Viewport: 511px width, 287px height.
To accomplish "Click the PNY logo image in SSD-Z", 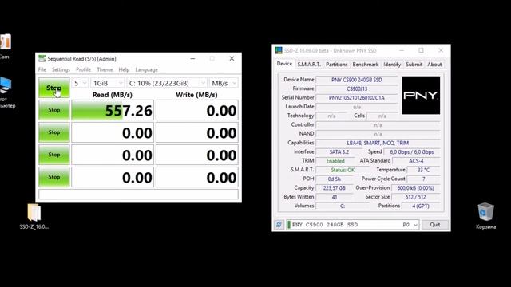I will pyautogui.click(x=421, y=96).
